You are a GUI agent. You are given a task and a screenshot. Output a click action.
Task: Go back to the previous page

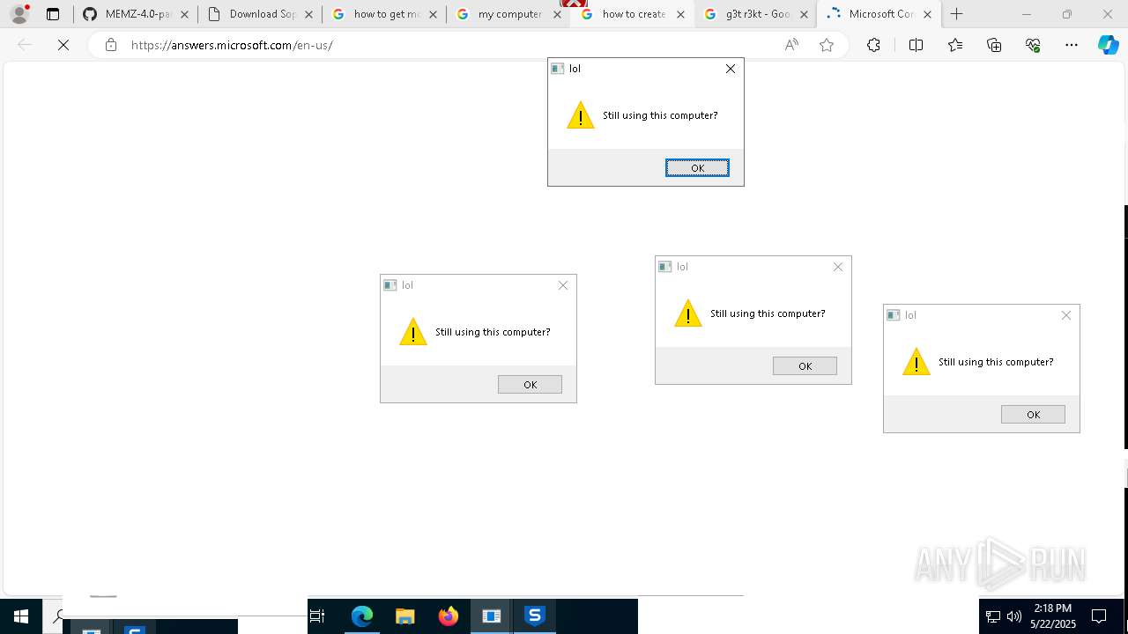click(25, 45)
